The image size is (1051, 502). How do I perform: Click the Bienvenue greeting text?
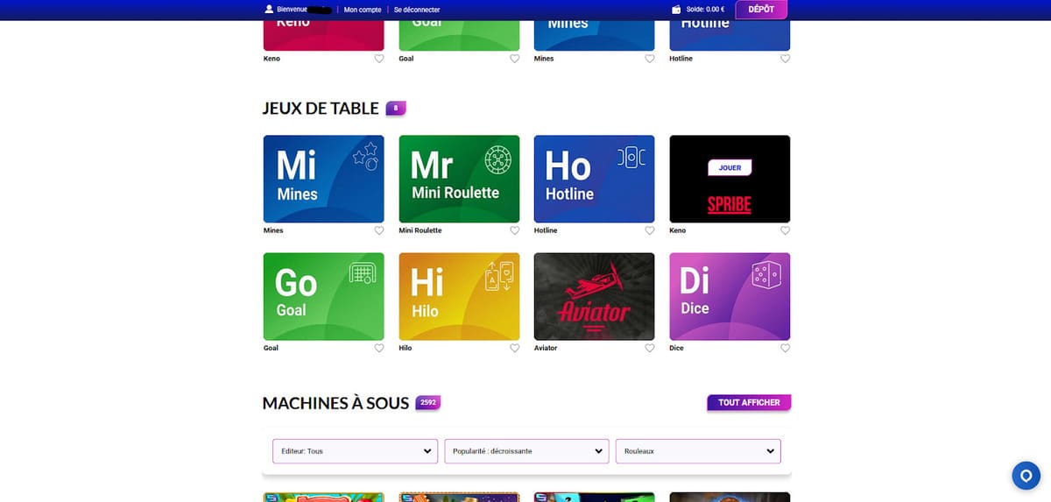tap(293, 10)
